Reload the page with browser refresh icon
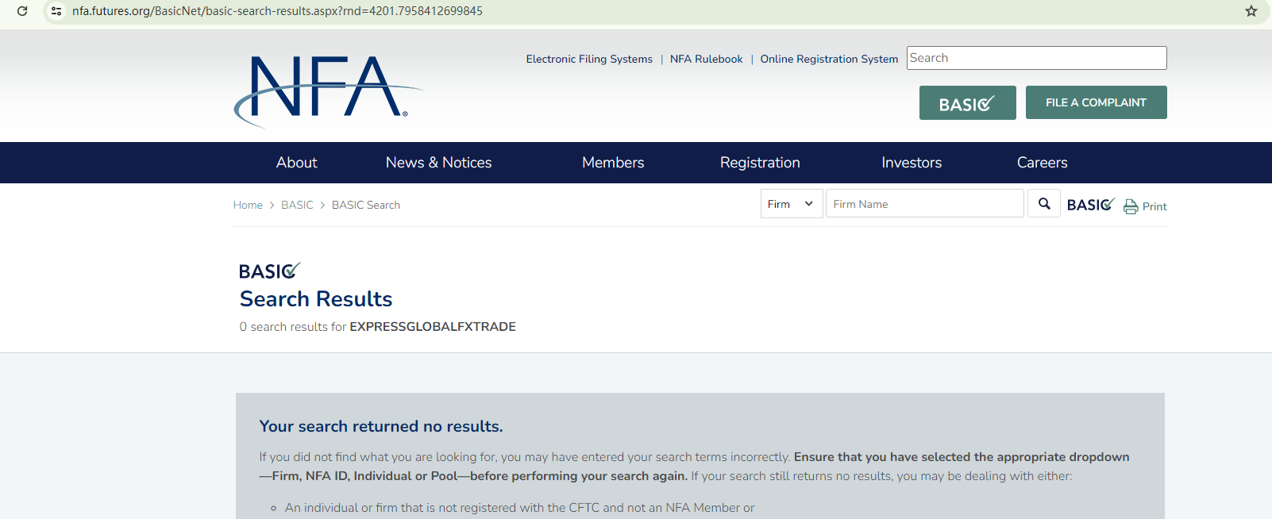Image resolution: width=1272 pixels, height=519 pixels. tap(22, 11)
